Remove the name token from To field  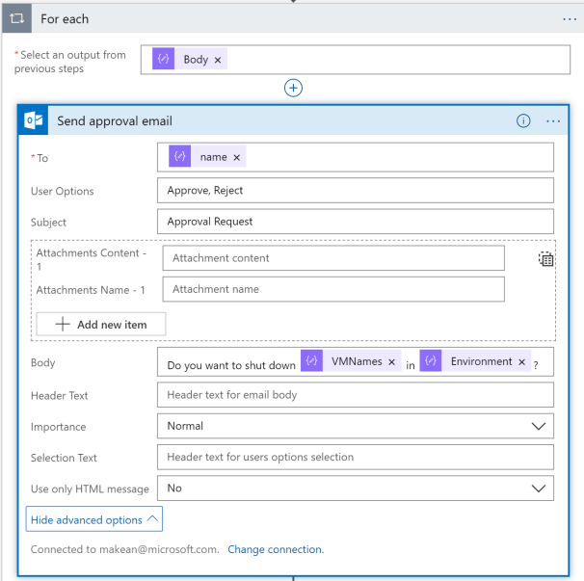(236, 157)
